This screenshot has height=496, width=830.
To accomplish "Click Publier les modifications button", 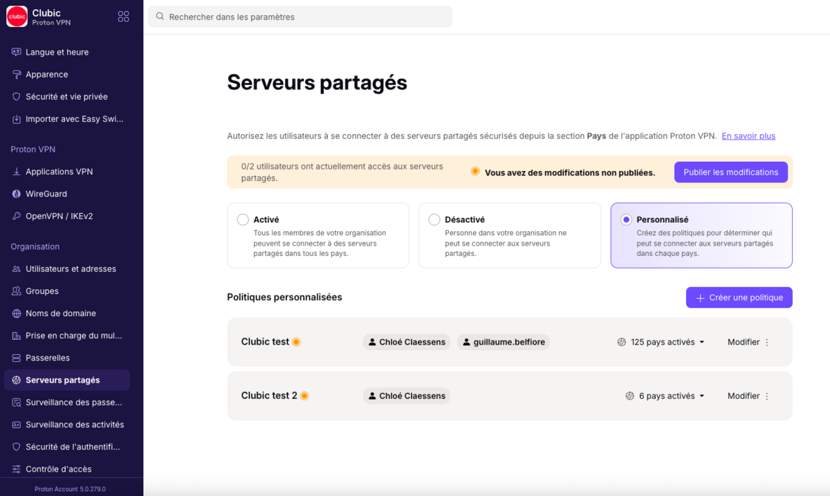I will (731, 172).
